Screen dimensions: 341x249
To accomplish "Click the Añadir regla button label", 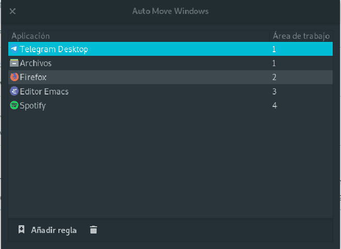I will point(54,230).
